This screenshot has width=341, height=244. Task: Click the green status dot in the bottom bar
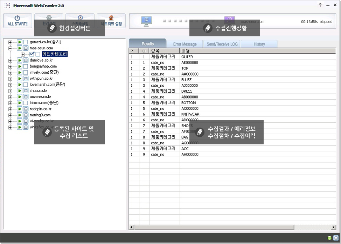(329, 238)
